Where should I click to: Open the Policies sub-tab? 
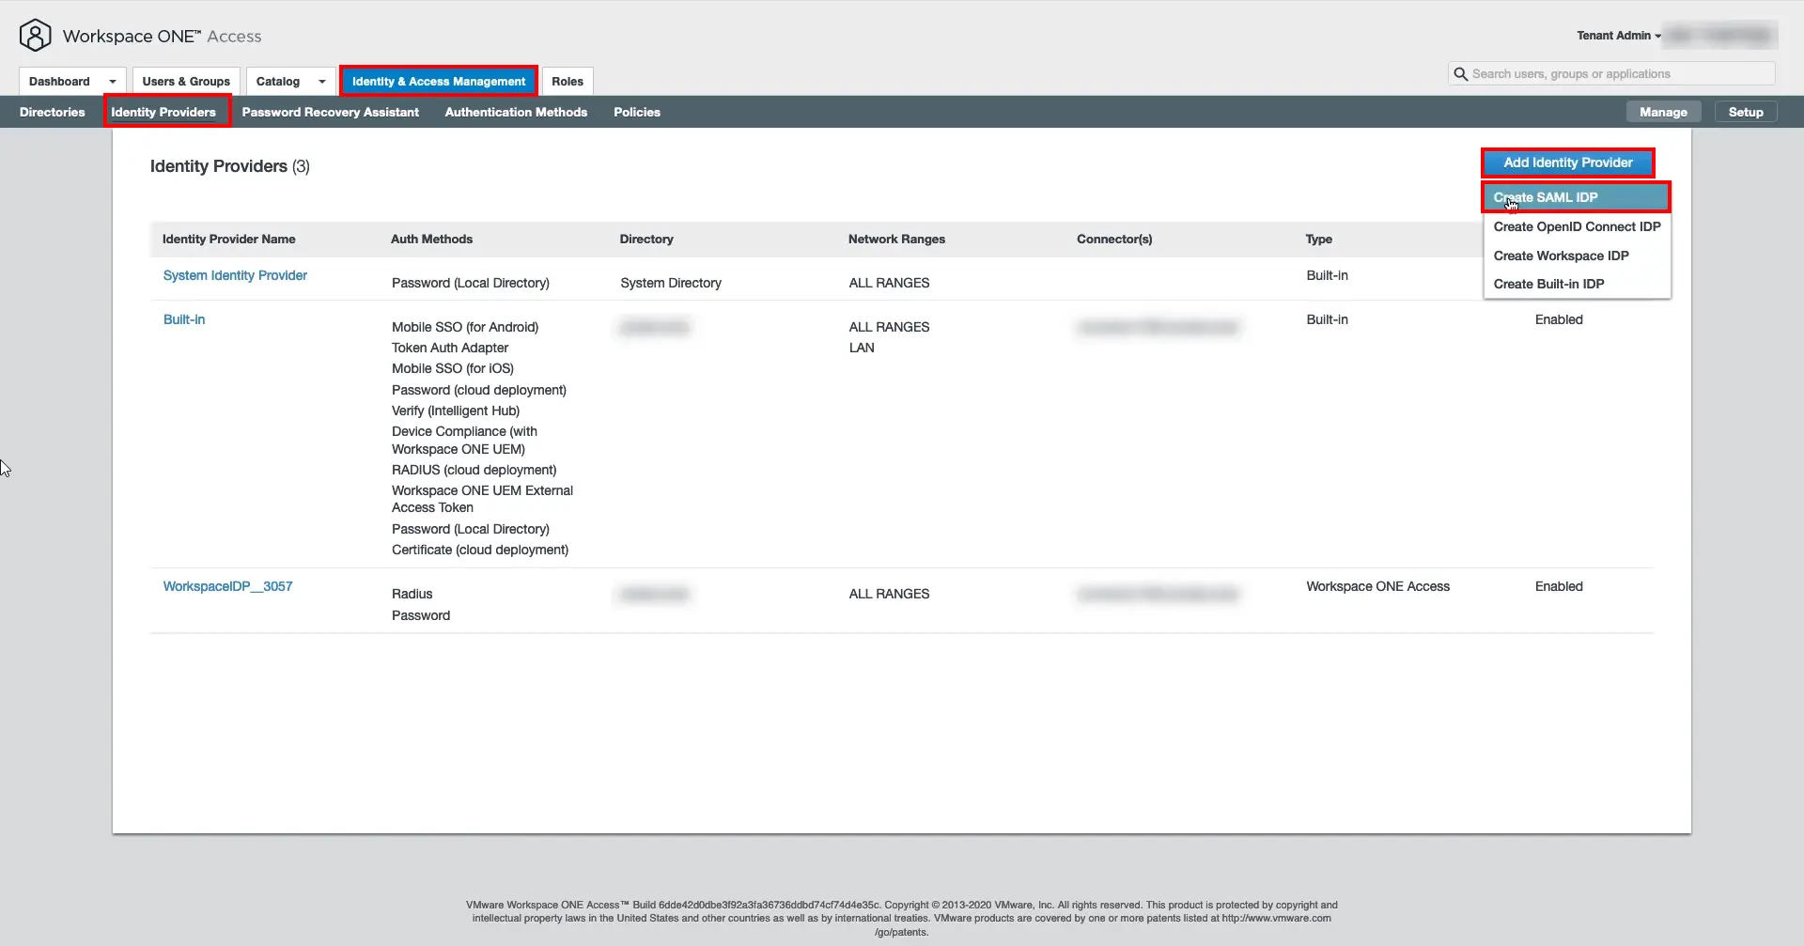coord(637,112)
